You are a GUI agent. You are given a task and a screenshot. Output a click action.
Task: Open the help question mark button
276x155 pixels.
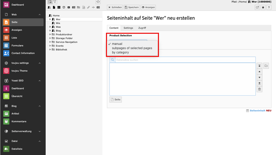pos(269,8)
